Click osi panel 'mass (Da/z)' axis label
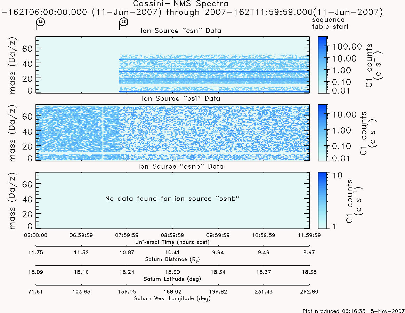 point(12,133)
